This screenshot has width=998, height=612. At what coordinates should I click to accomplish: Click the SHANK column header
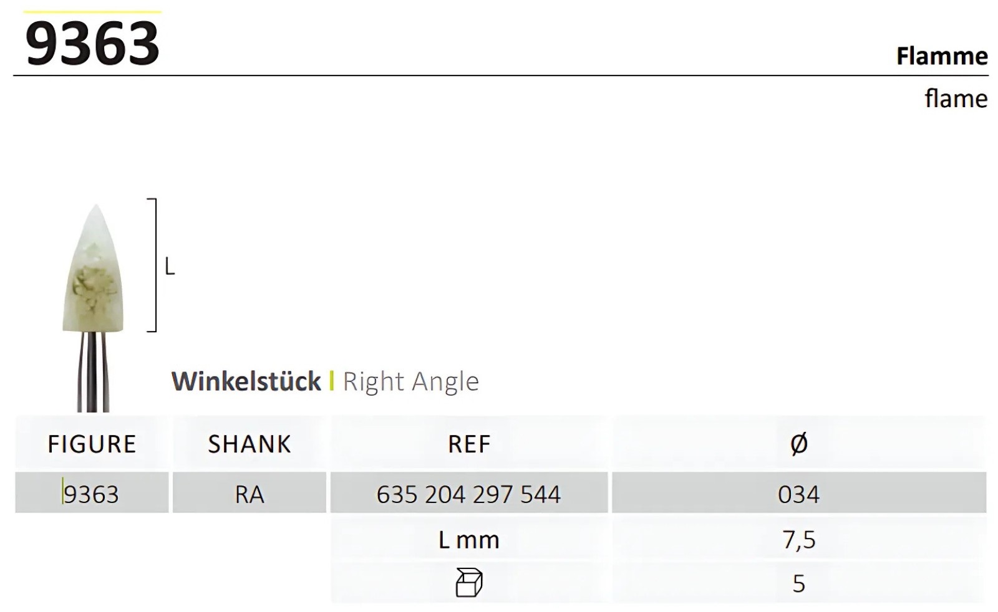(249, 444)
